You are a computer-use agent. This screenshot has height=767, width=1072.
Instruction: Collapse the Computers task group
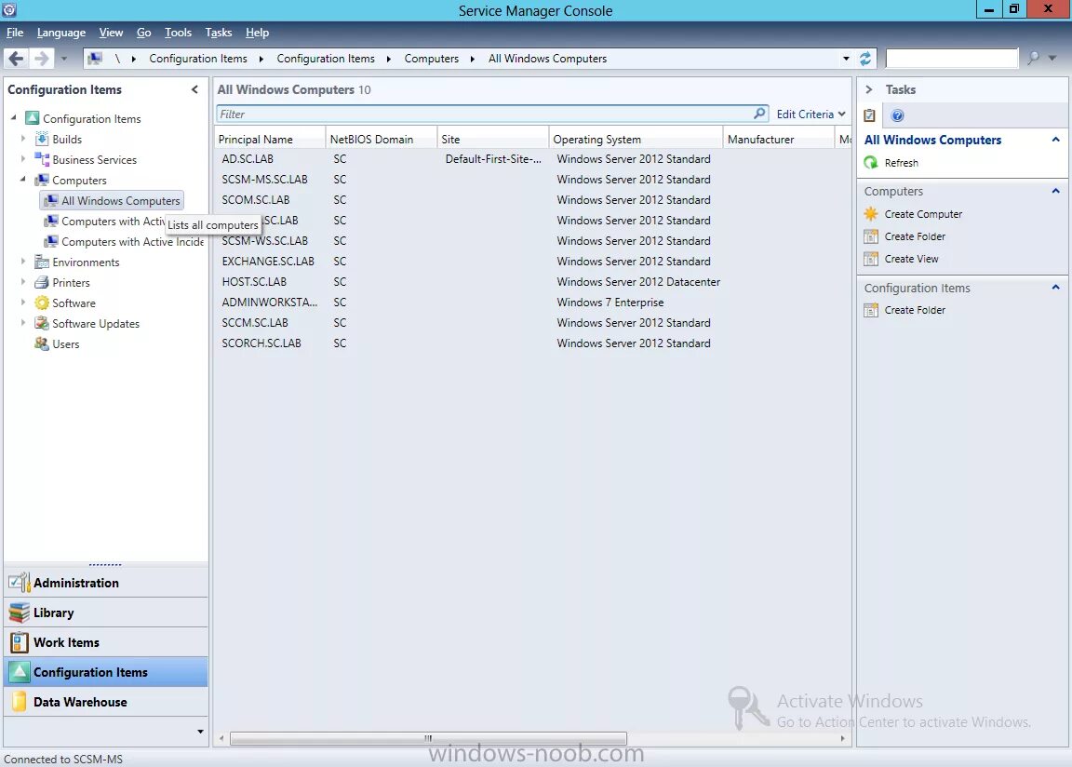1055,192
